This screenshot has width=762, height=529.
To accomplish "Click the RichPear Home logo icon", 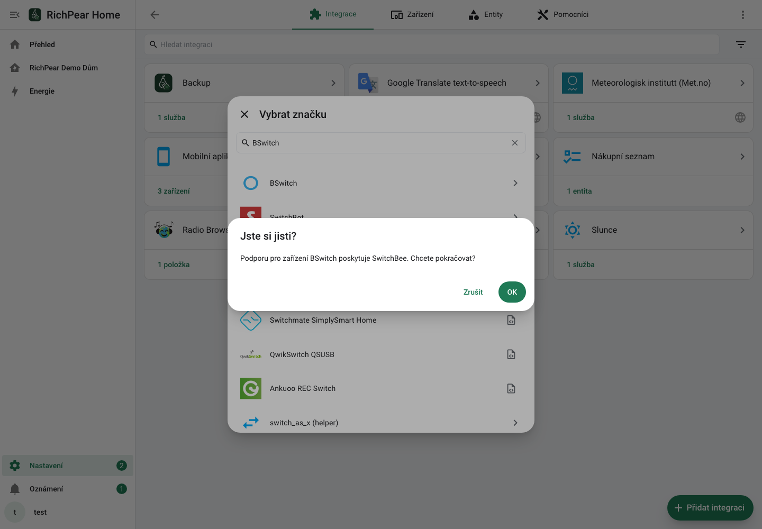I will point(35,15).
